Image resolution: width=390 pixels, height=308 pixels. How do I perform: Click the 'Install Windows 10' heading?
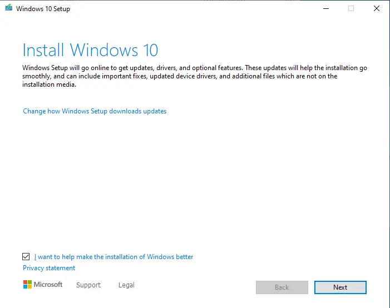click(x=90, y=50)
